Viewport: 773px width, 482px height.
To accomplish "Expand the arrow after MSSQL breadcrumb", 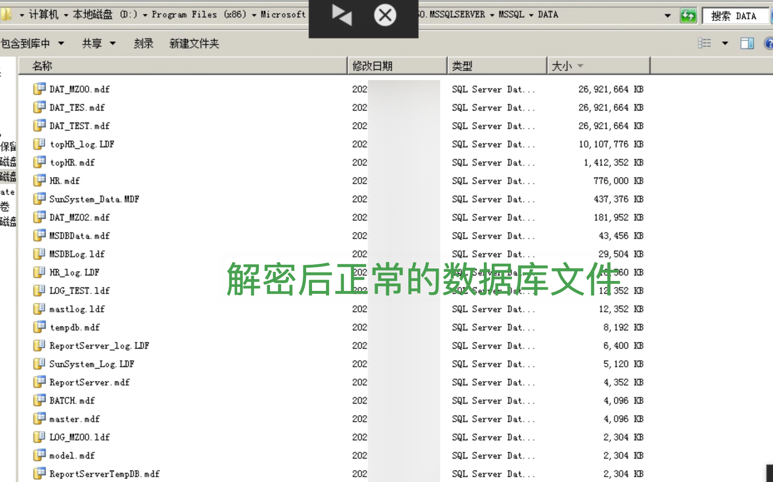I will click(531, 15).
